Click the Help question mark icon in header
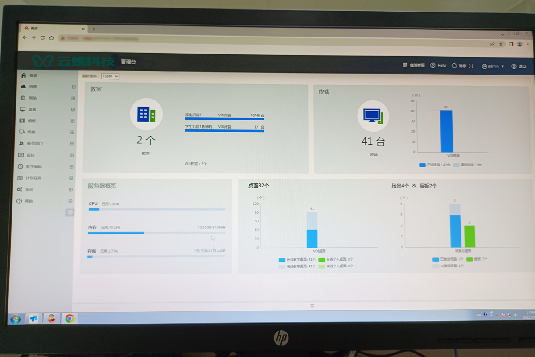The width and height of the screenshot is (535, 357). pos(432,66)
